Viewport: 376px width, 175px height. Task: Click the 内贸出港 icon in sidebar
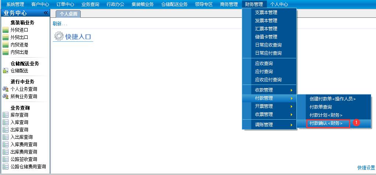[x=5, y=52]
